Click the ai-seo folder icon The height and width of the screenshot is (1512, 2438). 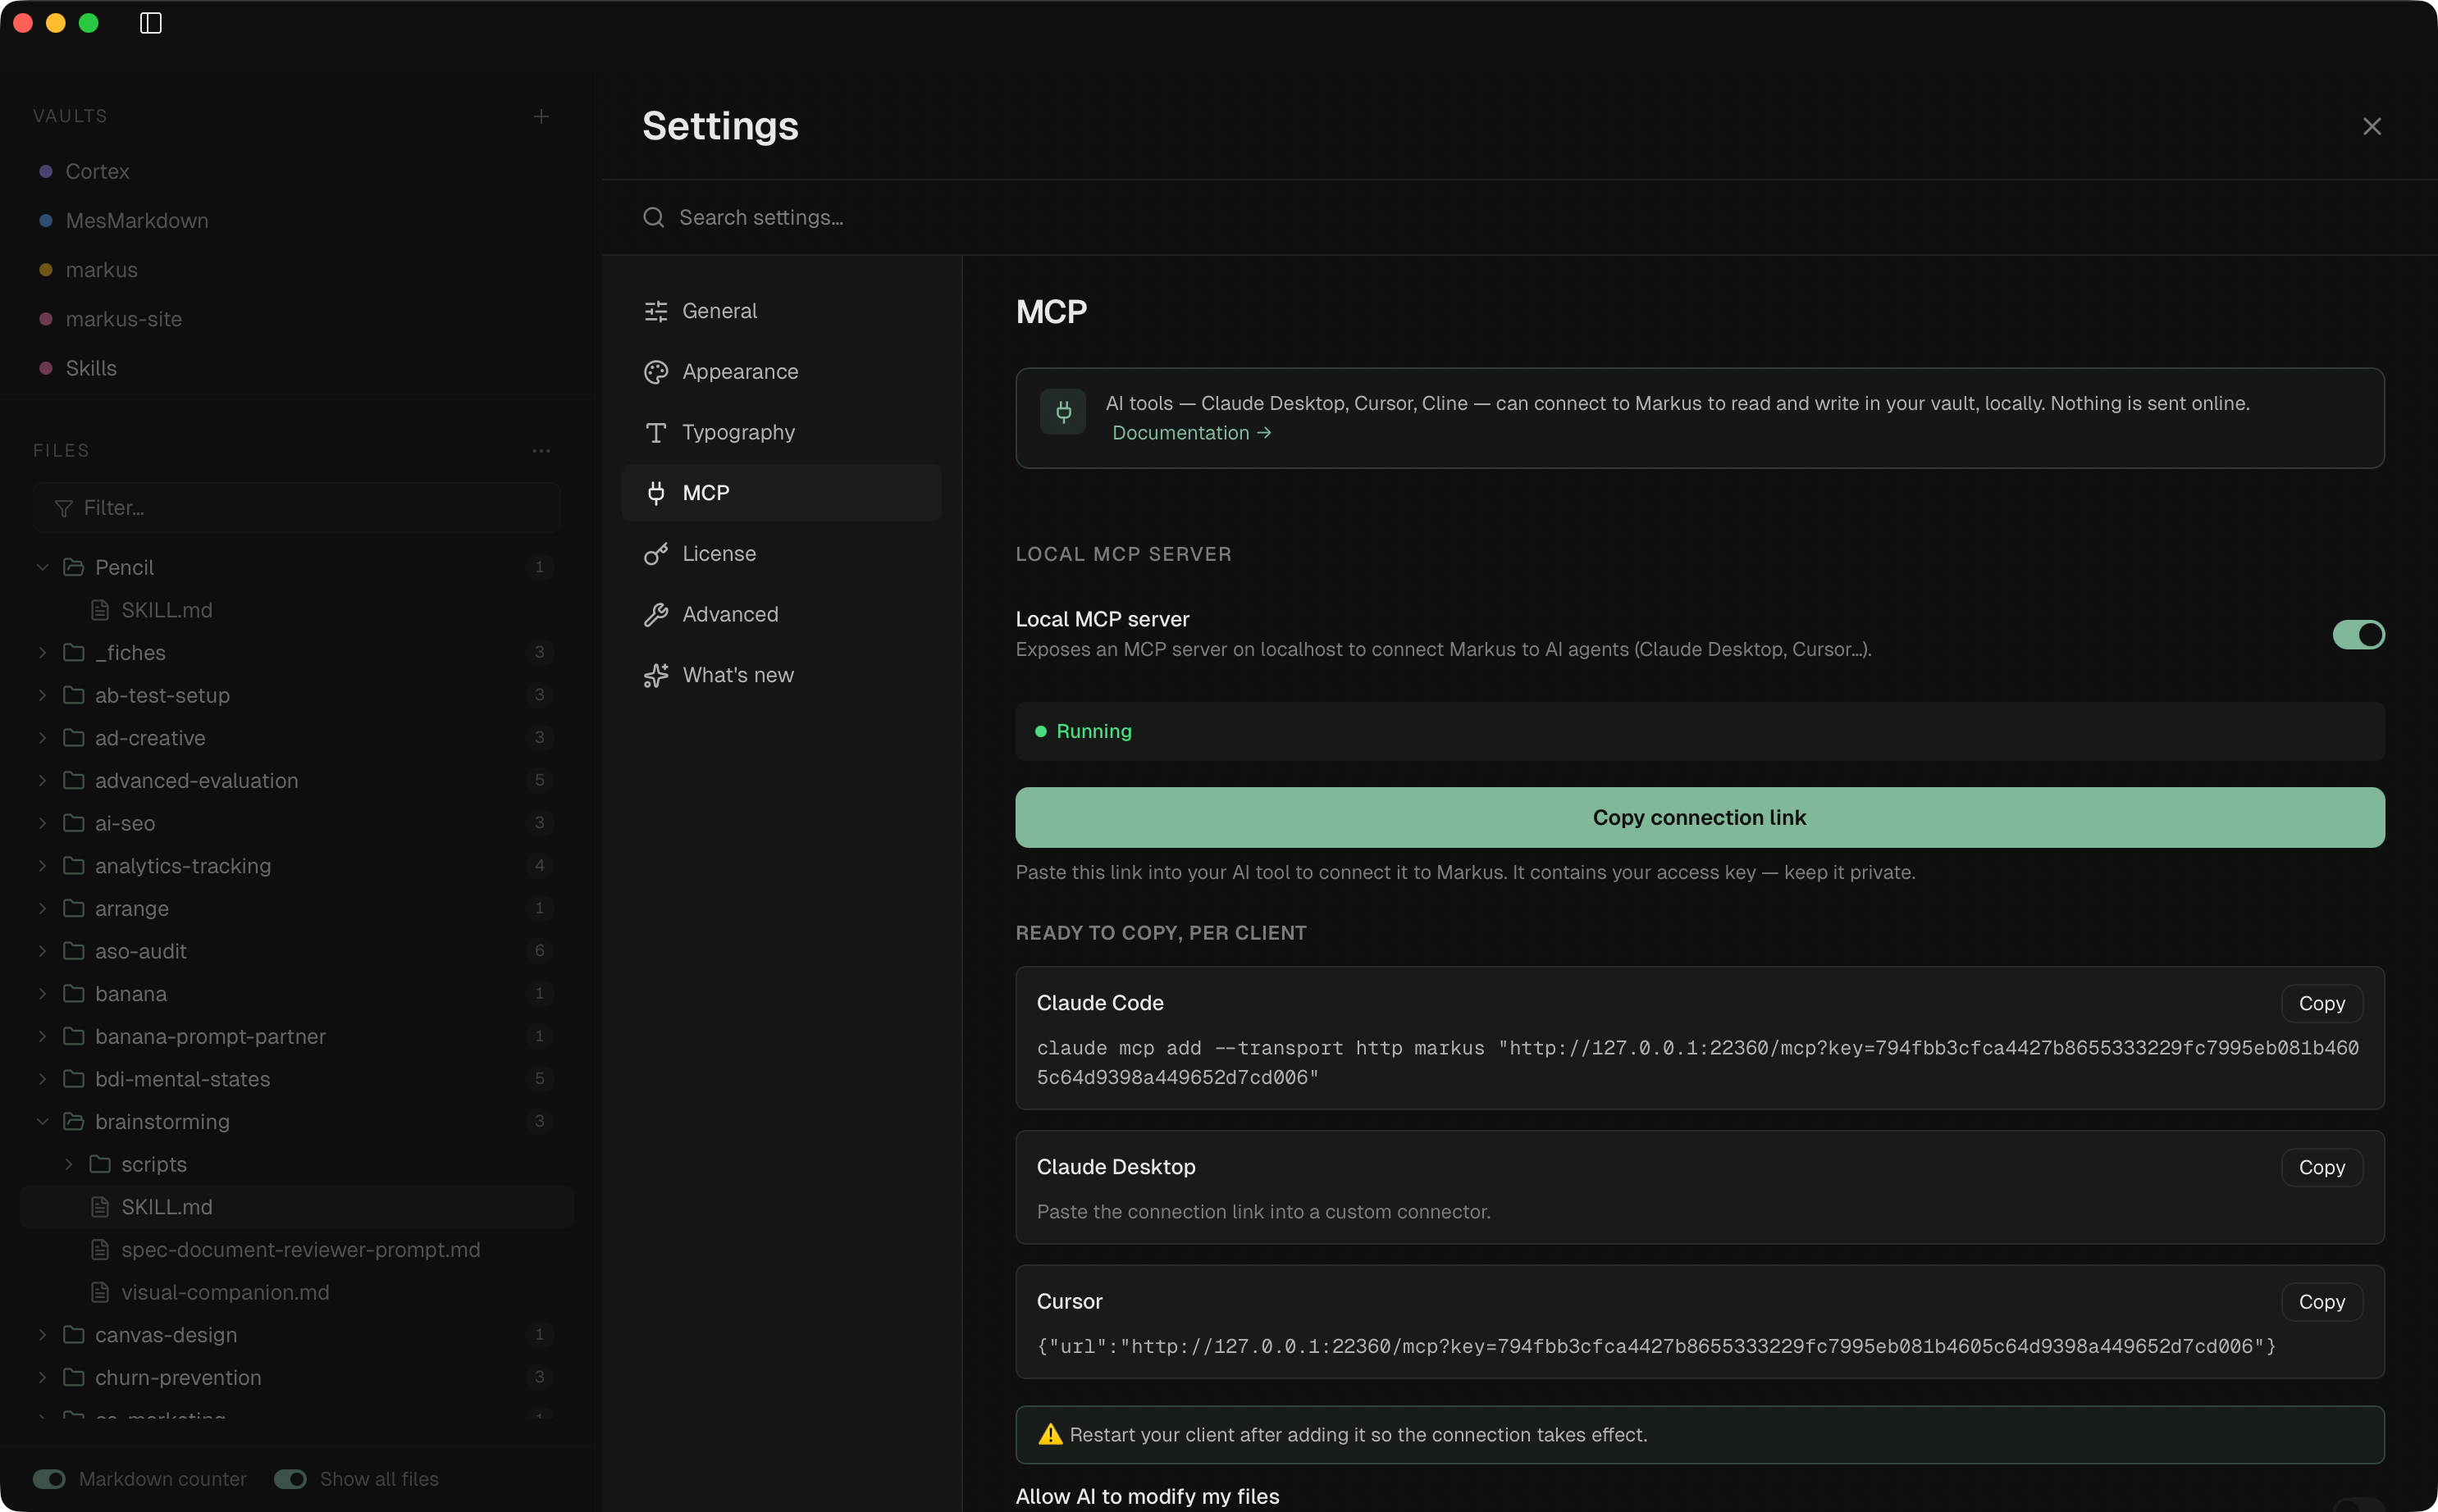point(73,823)
